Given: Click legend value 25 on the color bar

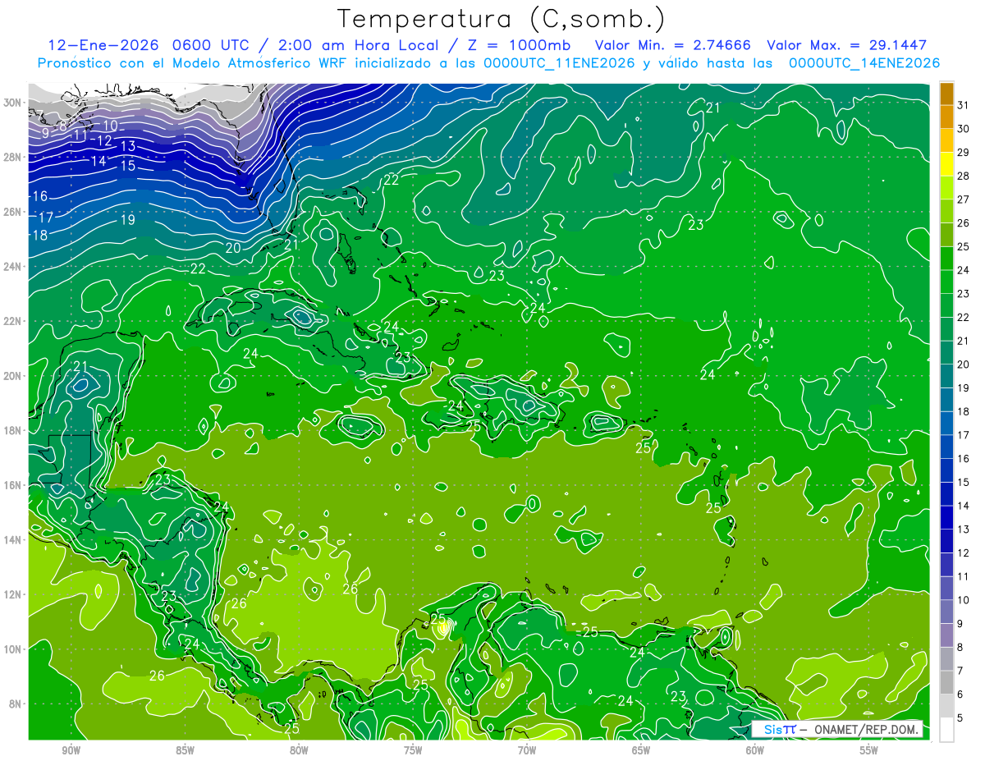Looking at the screenshot, I should (x=964, y=246).
